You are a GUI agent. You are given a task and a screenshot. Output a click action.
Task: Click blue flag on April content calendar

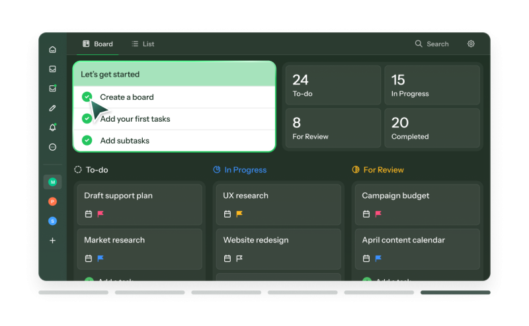point(378,258)
